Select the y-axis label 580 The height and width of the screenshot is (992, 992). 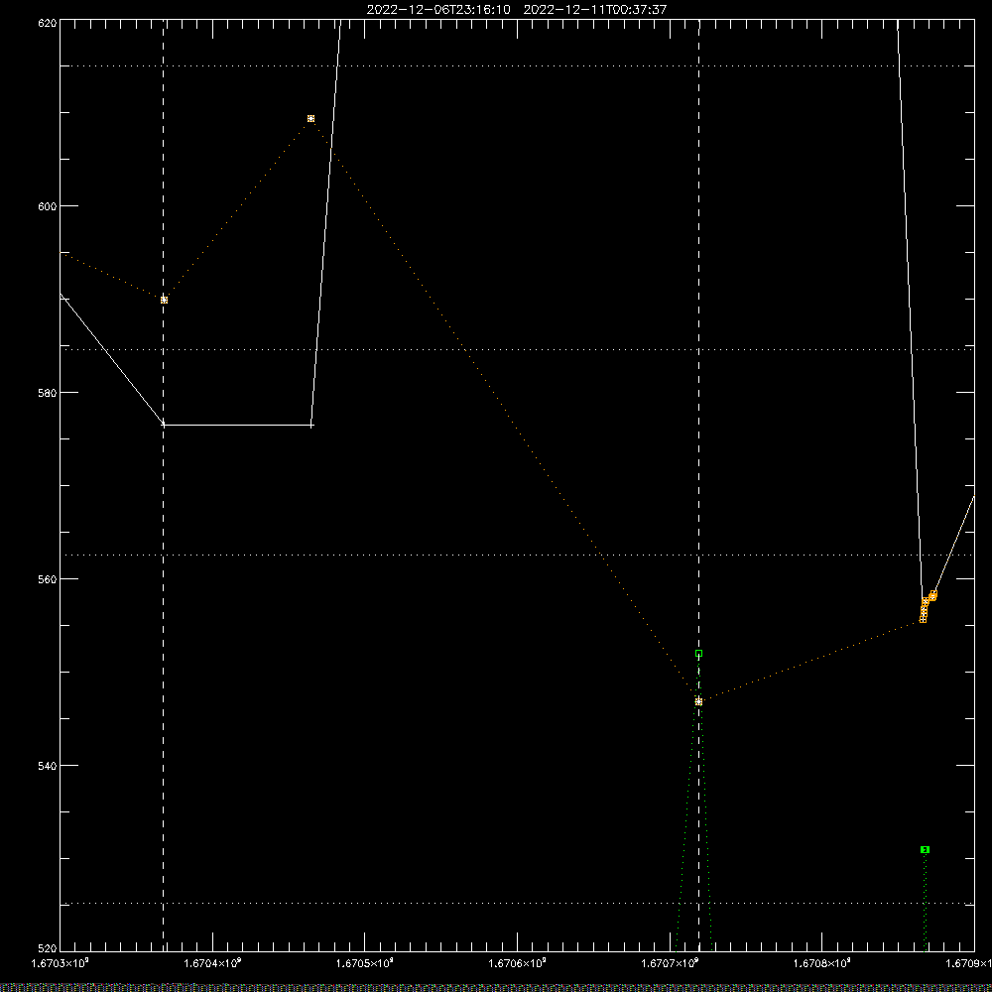tap(48, 392)
